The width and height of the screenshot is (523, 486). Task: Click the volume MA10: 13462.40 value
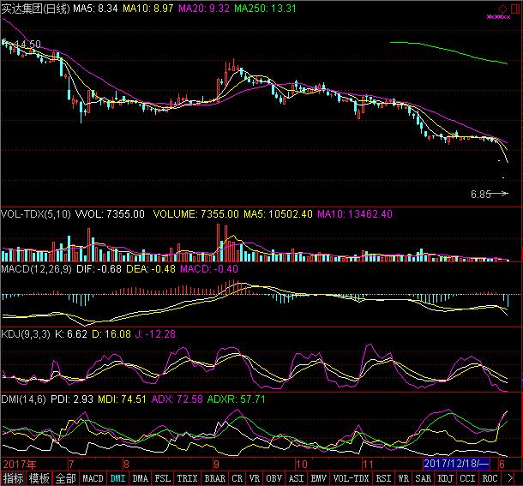pos(355,213)
